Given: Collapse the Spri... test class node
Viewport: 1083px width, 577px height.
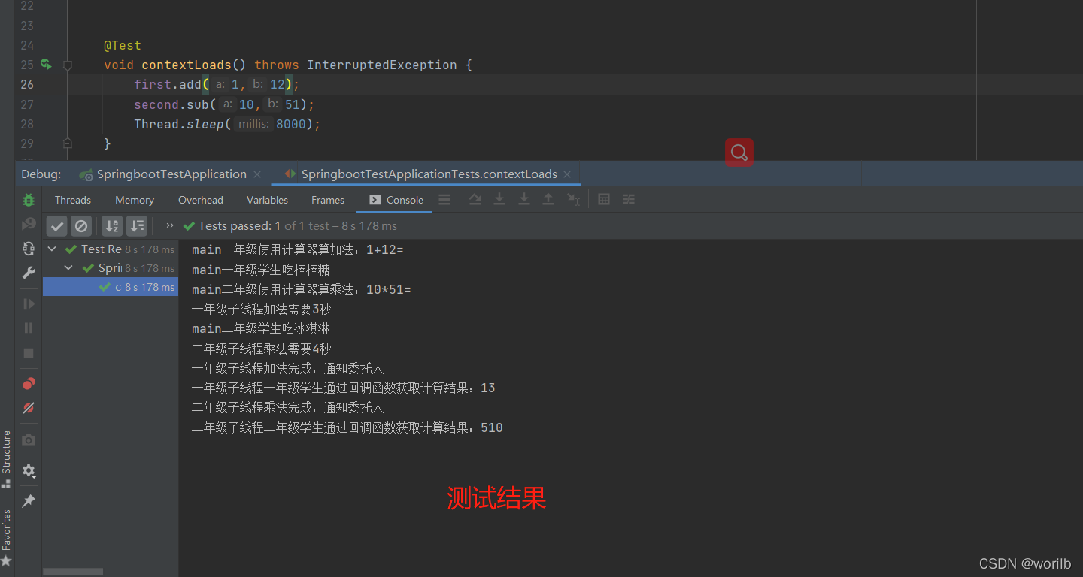Looking at the screenshot, I should pos(68,268).
